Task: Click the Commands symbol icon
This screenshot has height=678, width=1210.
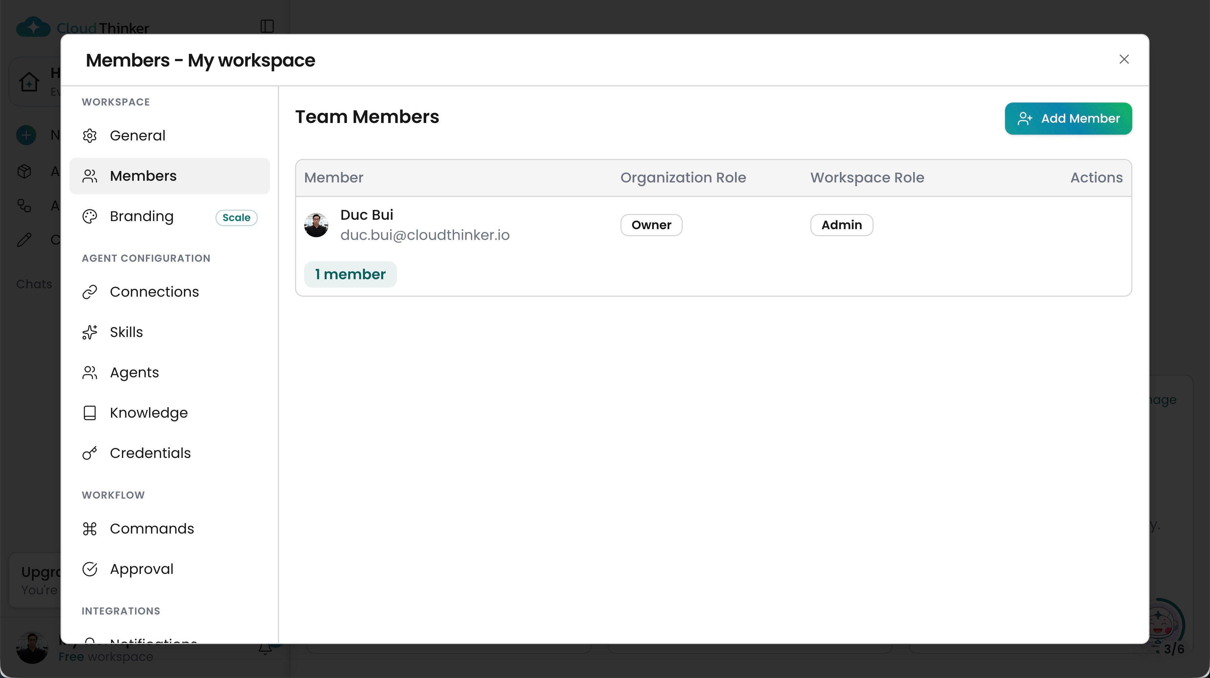Action: pyautogui.click(x=90, y=529)
